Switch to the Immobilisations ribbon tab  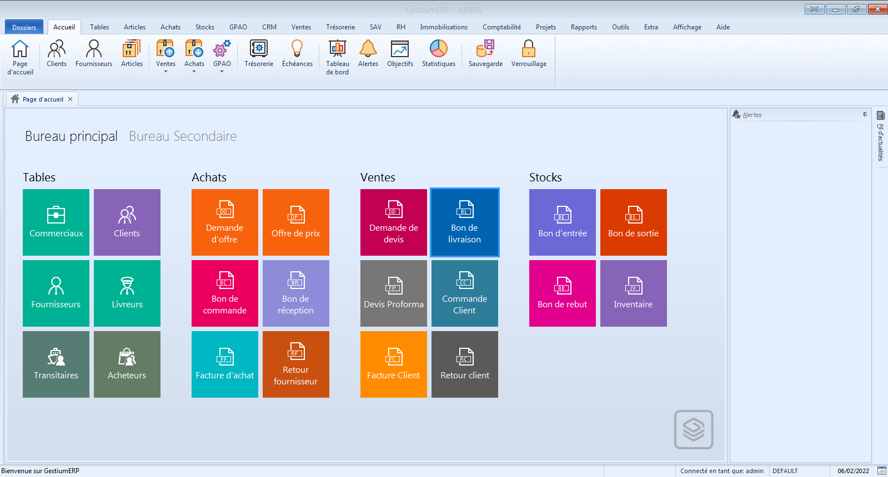444,27
